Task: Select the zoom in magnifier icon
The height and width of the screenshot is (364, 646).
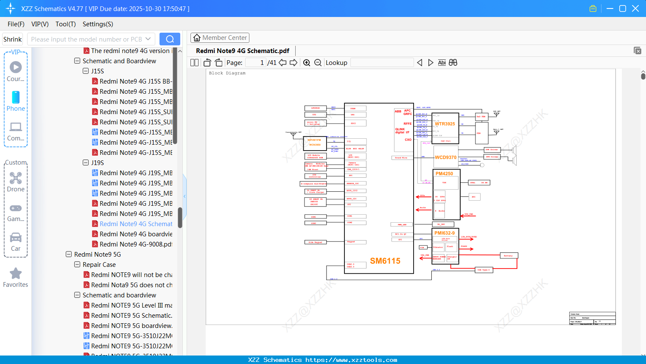Action: pyautogui.click(x=306, y=62)
